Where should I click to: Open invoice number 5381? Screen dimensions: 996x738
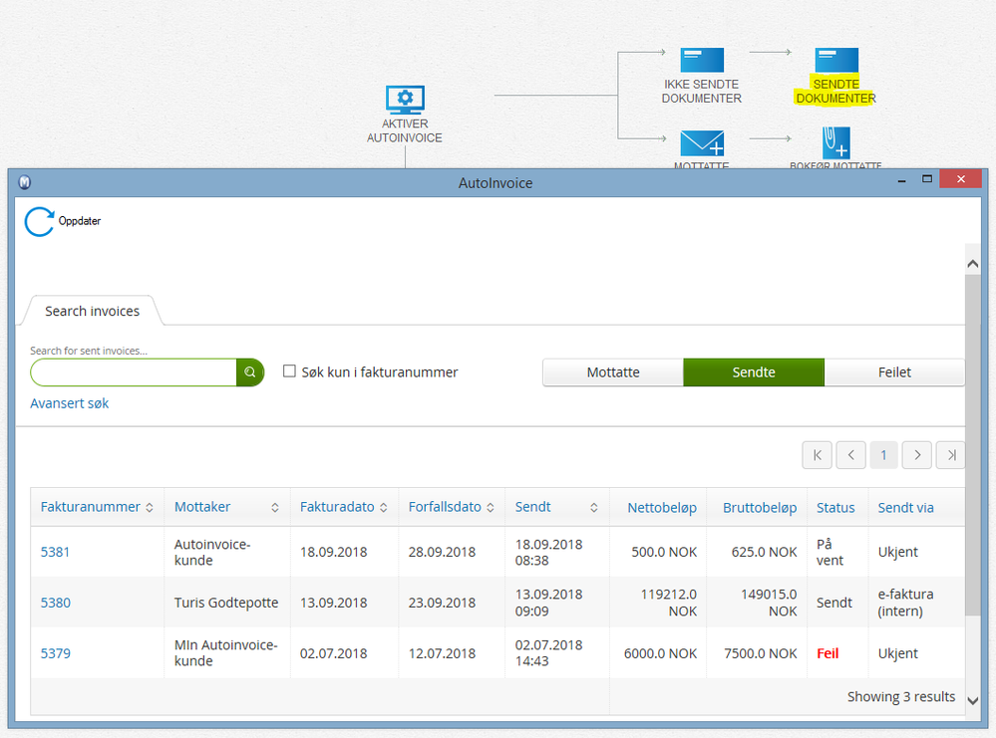55,552
